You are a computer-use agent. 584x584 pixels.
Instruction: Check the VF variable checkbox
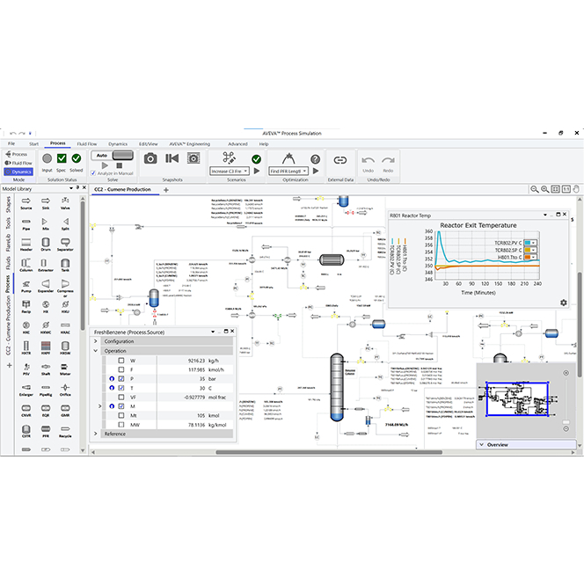click(121, 398)
